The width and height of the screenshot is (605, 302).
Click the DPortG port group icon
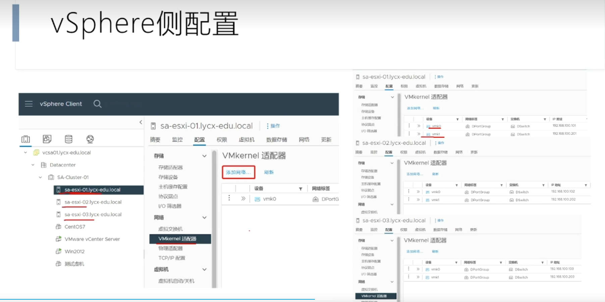pos(316,199)
